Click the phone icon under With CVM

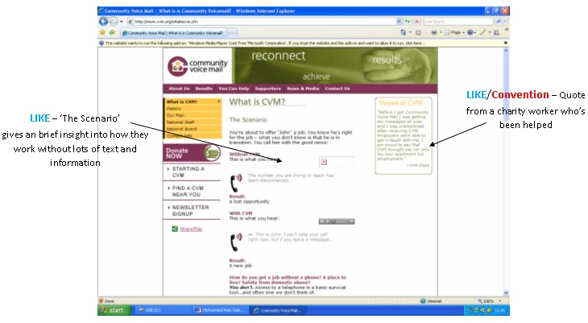[x=236, y=242]
